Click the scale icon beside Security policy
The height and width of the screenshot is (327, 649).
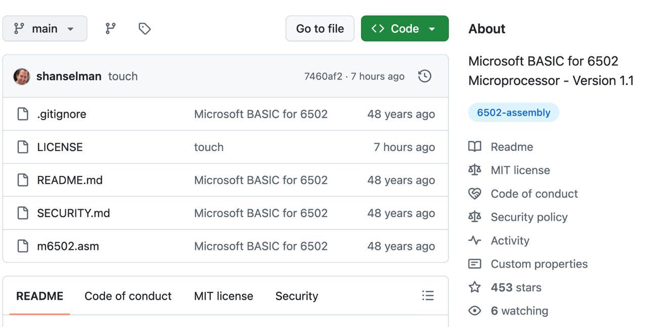click(x=475, y=217)
